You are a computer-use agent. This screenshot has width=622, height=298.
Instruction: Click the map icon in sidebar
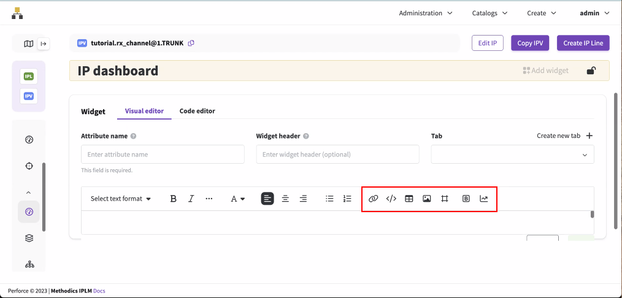pos(28,44)
